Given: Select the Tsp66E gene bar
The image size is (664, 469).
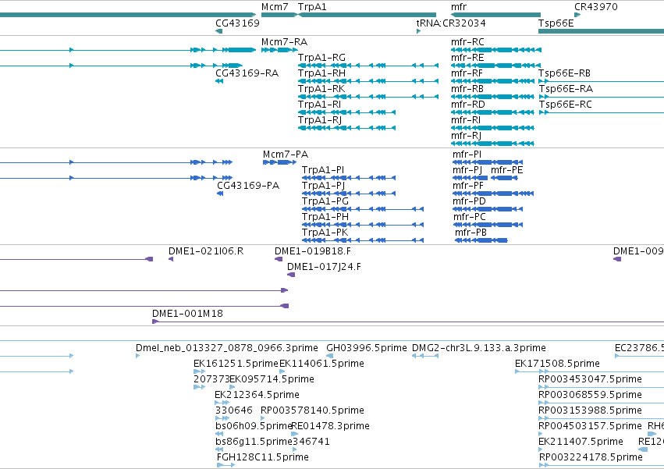Looking at the screenshot, I should (x=601, y=31).
